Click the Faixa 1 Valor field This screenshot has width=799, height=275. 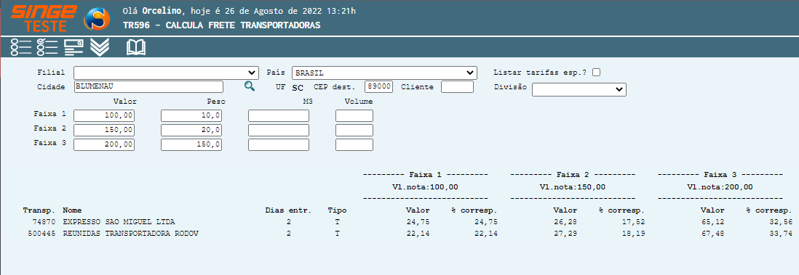tap(104, 116)
